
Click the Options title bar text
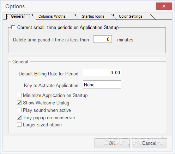[x=15, y=6]
